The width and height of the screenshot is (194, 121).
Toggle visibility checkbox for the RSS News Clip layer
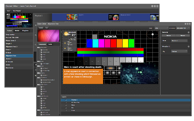pyautogui.click(x=66, y=103)
